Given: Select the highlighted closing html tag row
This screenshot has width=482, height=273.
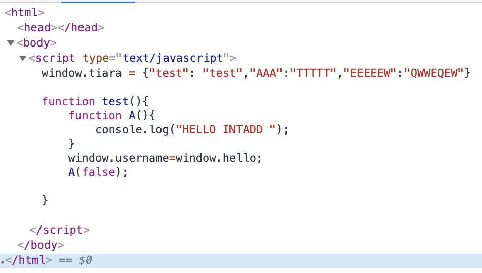Looking at the screenshot, I should [x=241, y=260].
